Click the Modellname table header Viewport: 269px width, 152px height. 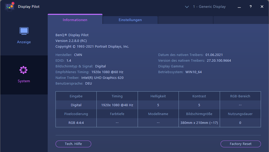click(158, 114)
